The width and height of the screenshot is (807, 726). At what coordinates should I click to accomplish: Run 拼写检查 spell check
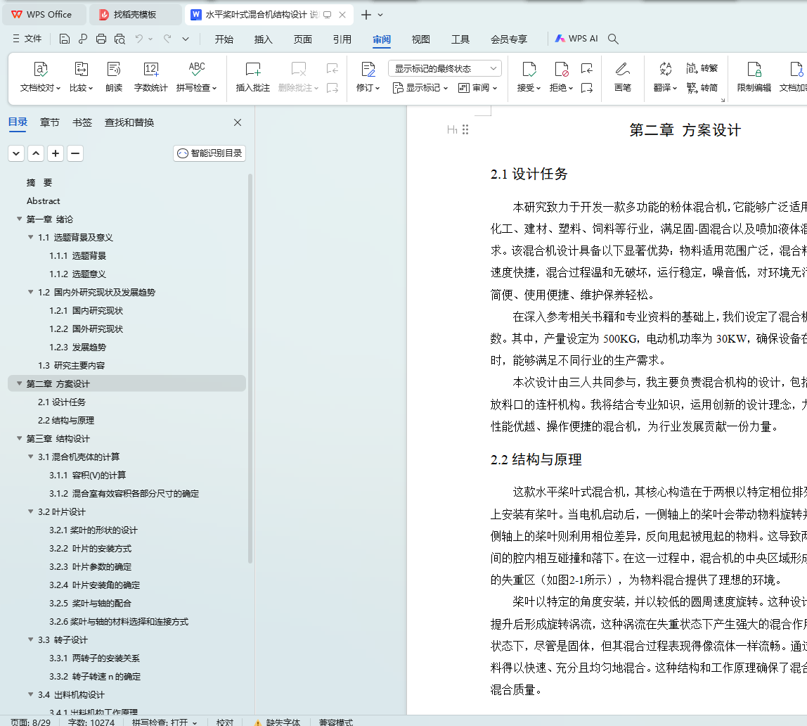pos(197,77)
